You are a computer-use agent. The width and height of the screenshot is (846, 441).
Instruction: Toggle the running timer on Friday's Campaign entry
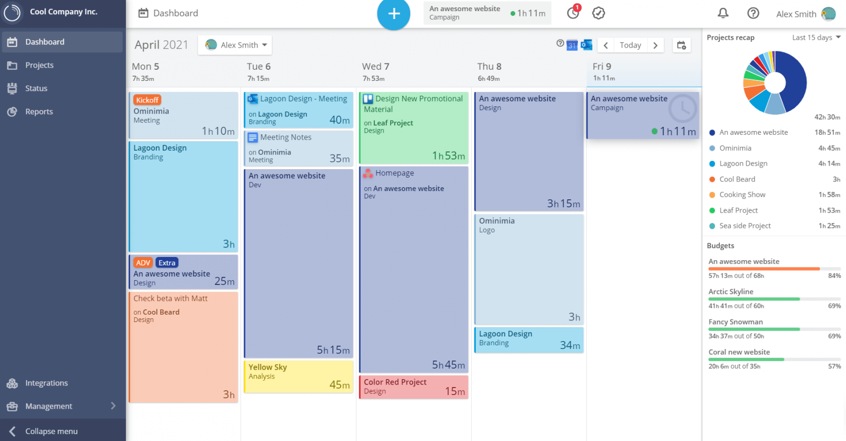683,108
